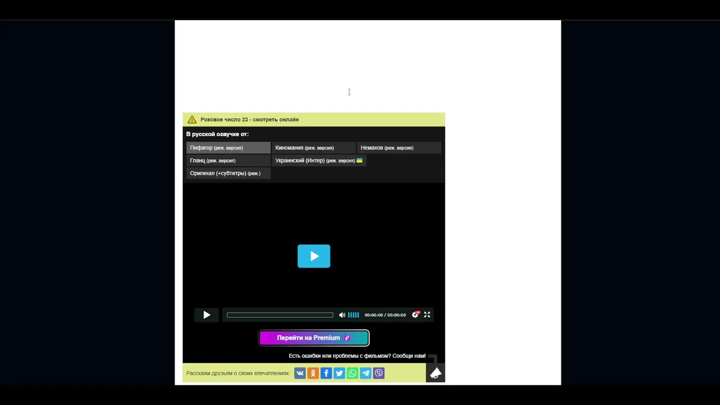Click 'Роковое число 23 - смотреть онлайн' title
This screenshot has height=405, width=720.
point(249,119)
